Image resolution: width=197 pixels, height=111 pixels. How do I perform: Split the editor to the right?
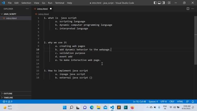pos(188,9)
